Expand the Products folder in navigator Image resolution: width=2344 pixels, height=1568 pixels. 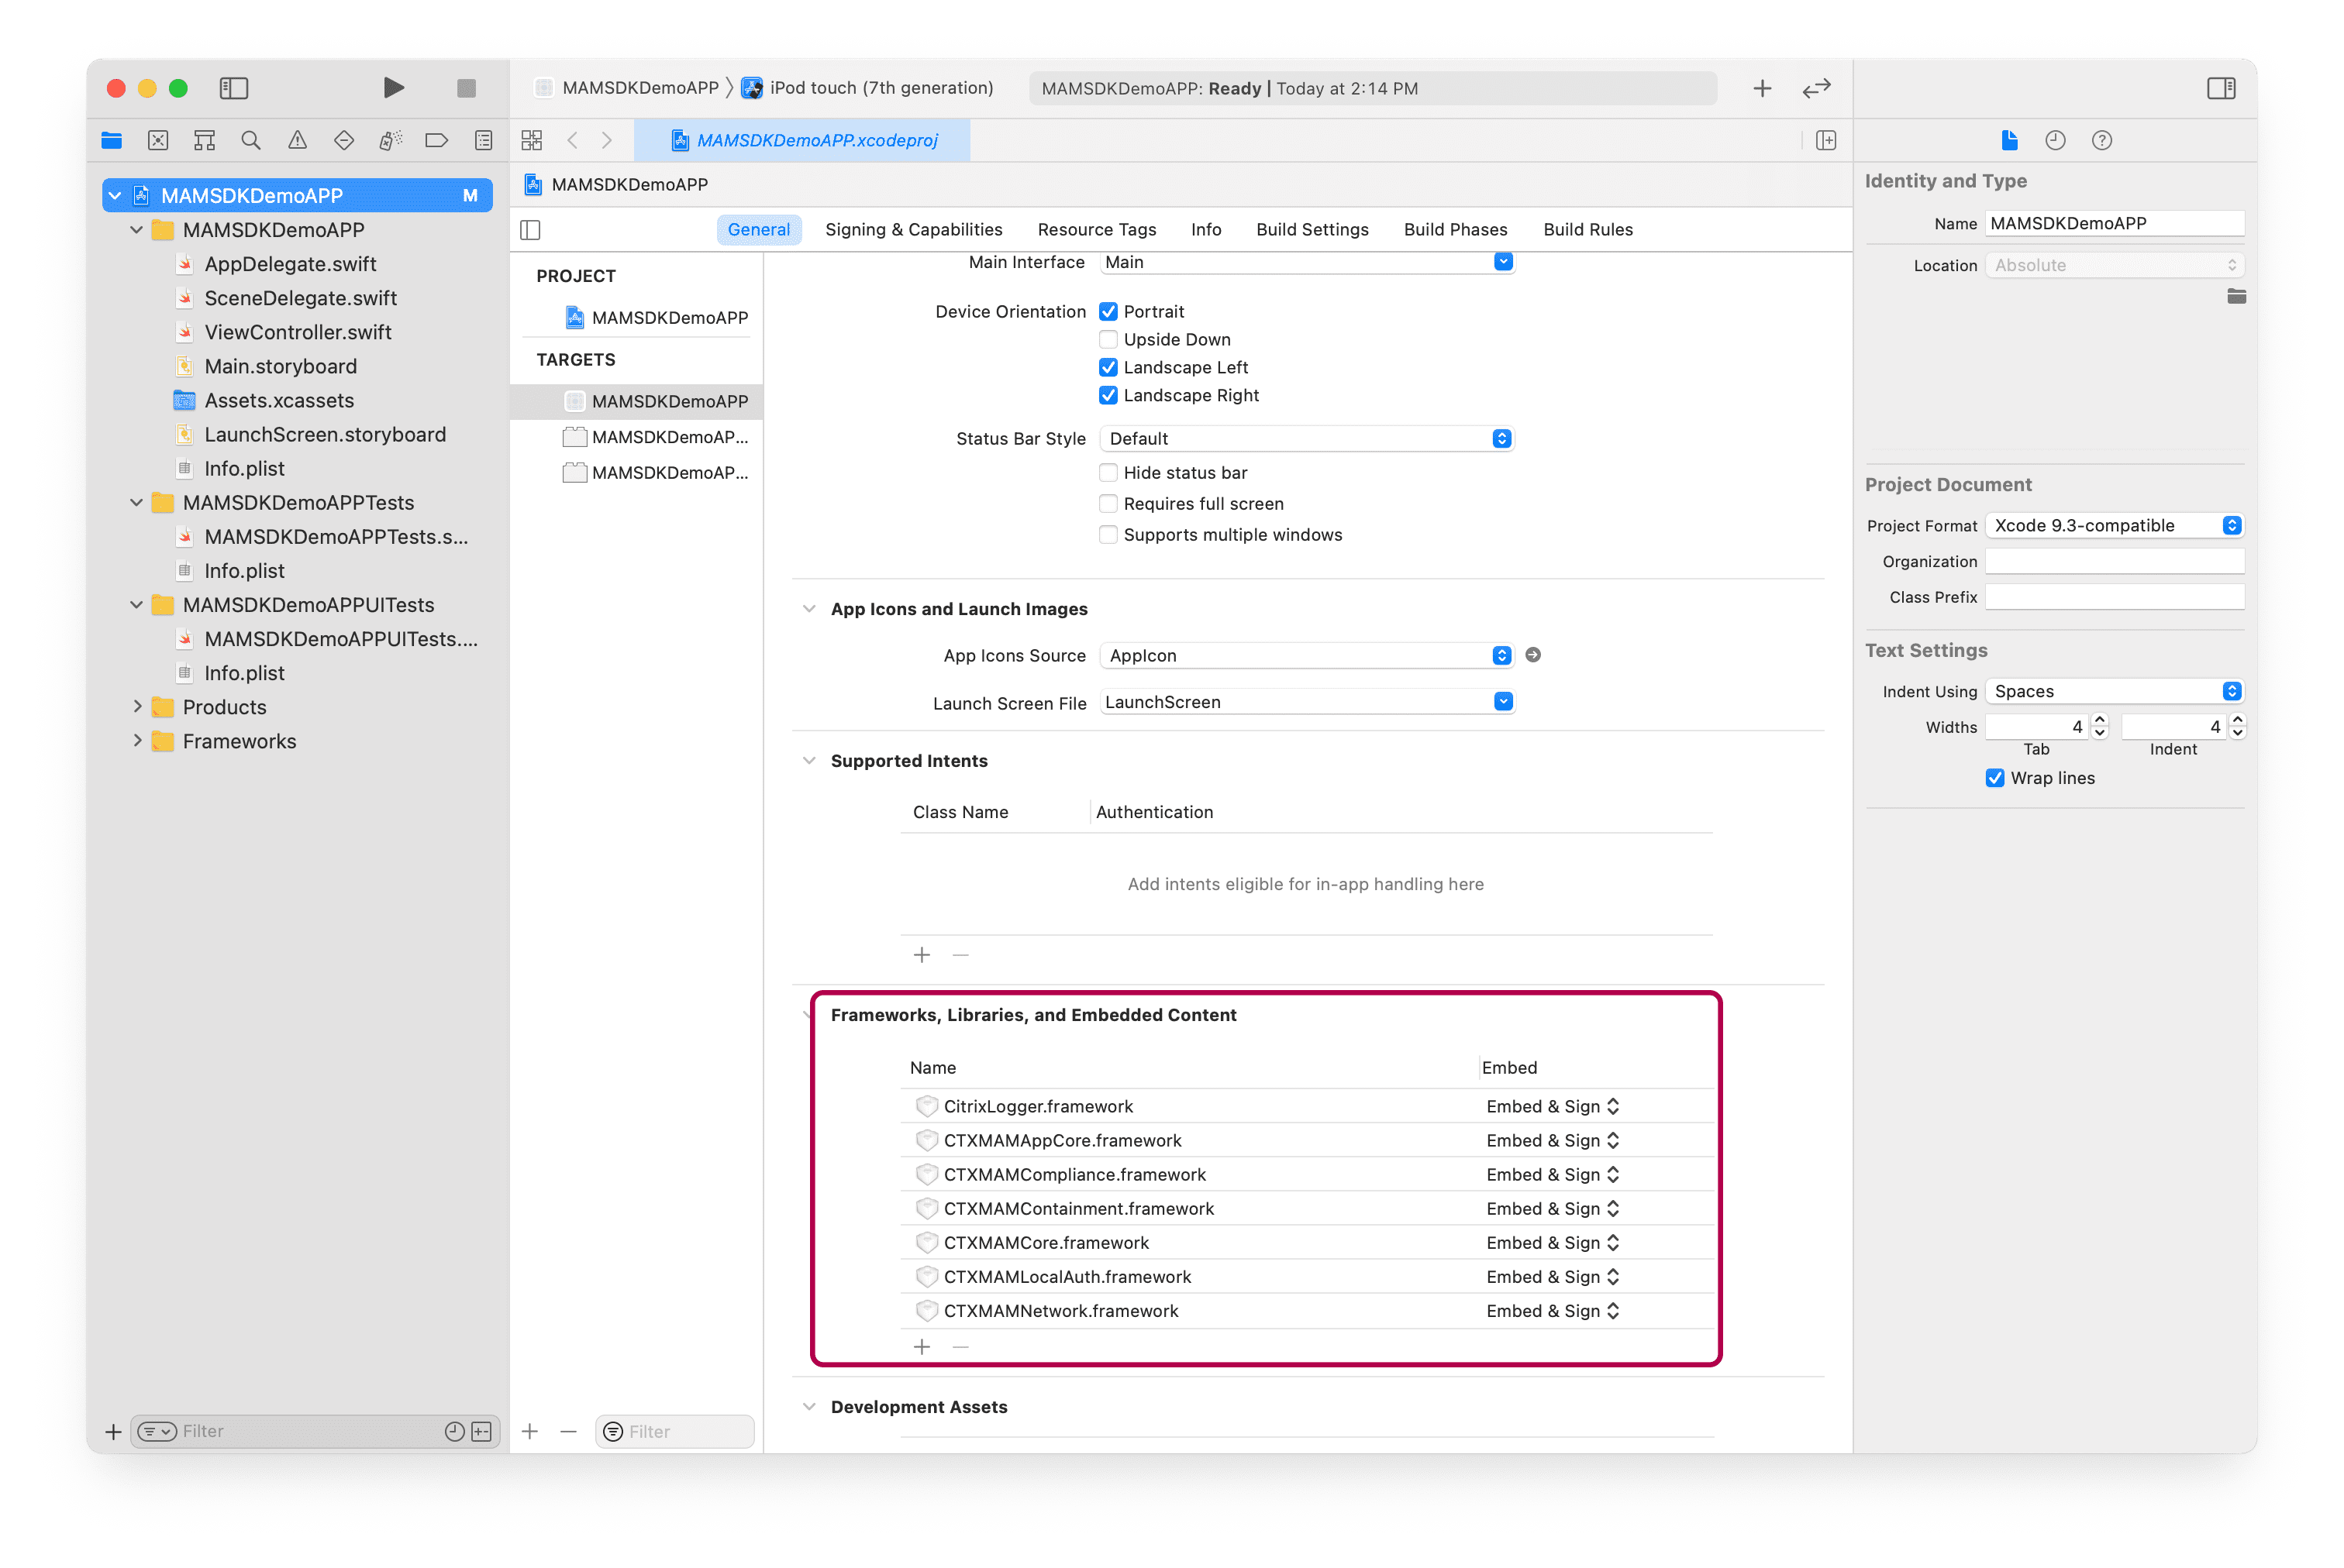click(138, 707)
